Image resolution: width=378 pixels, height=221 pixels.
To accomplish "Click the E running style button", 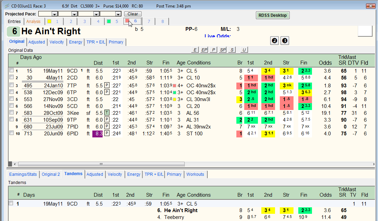I will (x=195, y=50).
